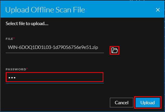The height and width of the screenshot is (112, 165).
Task: Click the 'Upload Offline Scan File' title
Action: coord(45,10)
